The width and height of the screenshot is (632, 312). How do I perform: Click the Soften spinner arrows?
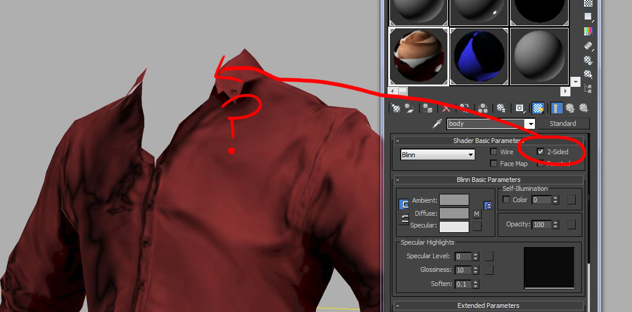pos(476,284)
